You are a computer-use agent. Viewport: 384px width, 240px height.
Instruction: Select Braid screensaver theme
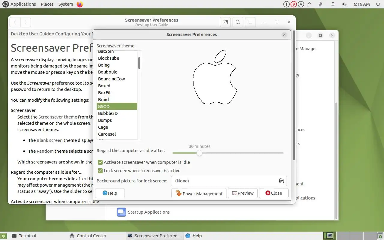117,100
